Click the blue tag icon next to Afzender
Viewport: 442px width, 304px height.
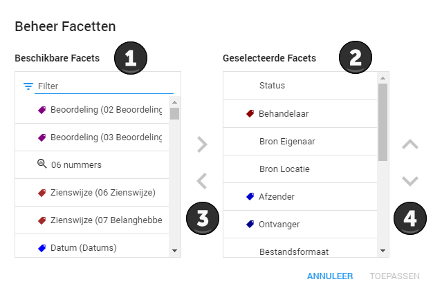[x=250, y=196]
